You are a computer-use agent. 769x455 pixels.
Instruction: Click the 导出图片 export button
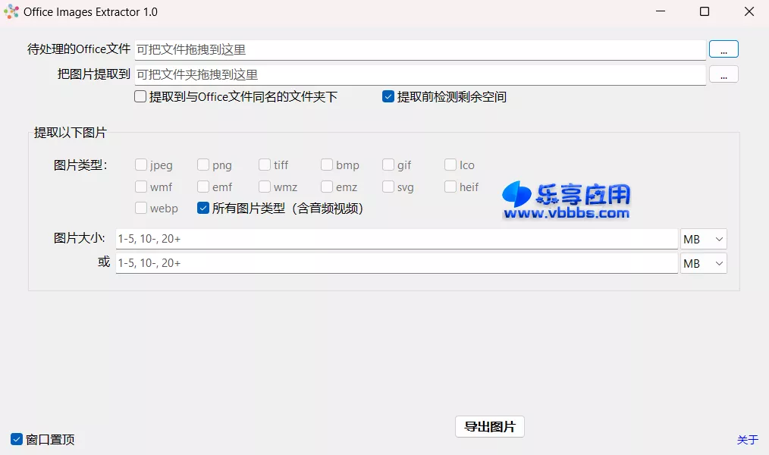(489, 426)
